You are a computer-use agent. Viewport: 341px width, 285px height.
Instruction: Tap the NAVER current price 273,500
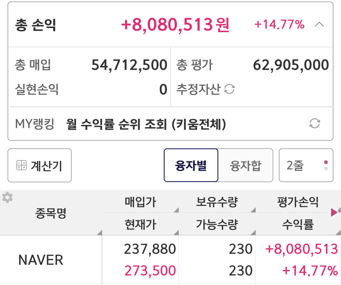point(150,271)
